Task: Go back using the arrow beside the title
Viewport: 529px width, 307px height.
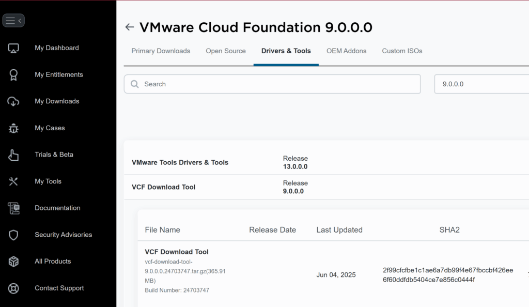Action: pos(130,27)
